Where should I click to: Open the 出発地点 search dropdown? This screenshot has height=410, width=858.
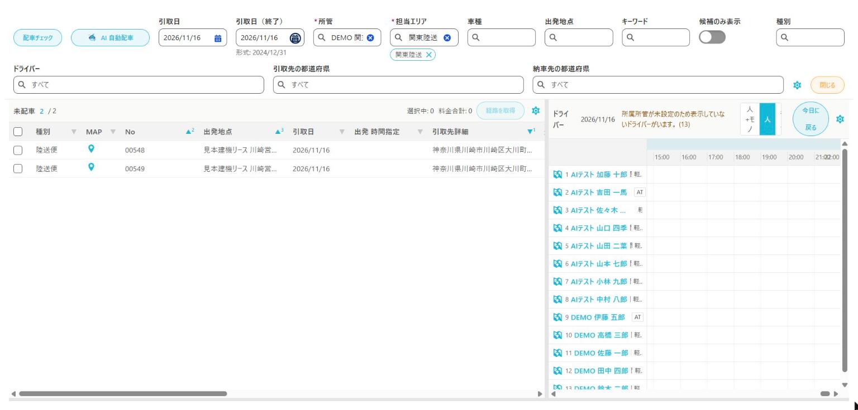click(579, 38)
